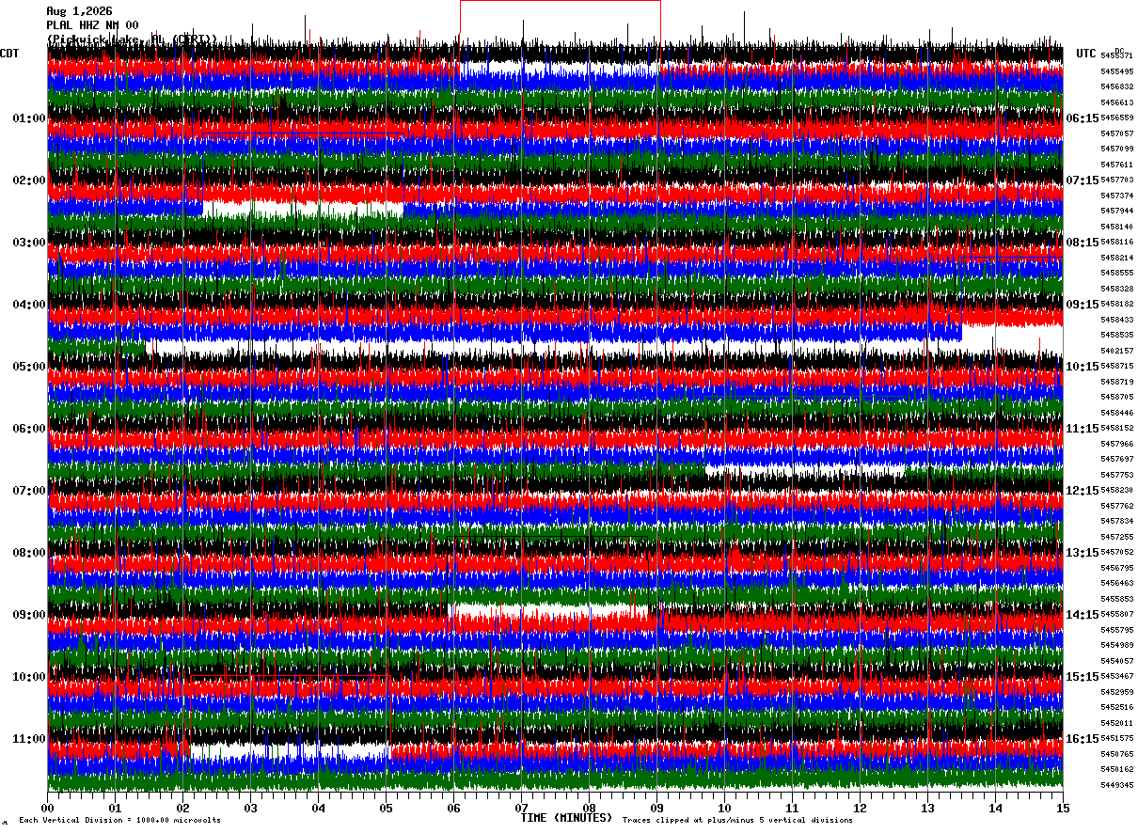Click the DC offset value 5457944

pos(1117,212)
